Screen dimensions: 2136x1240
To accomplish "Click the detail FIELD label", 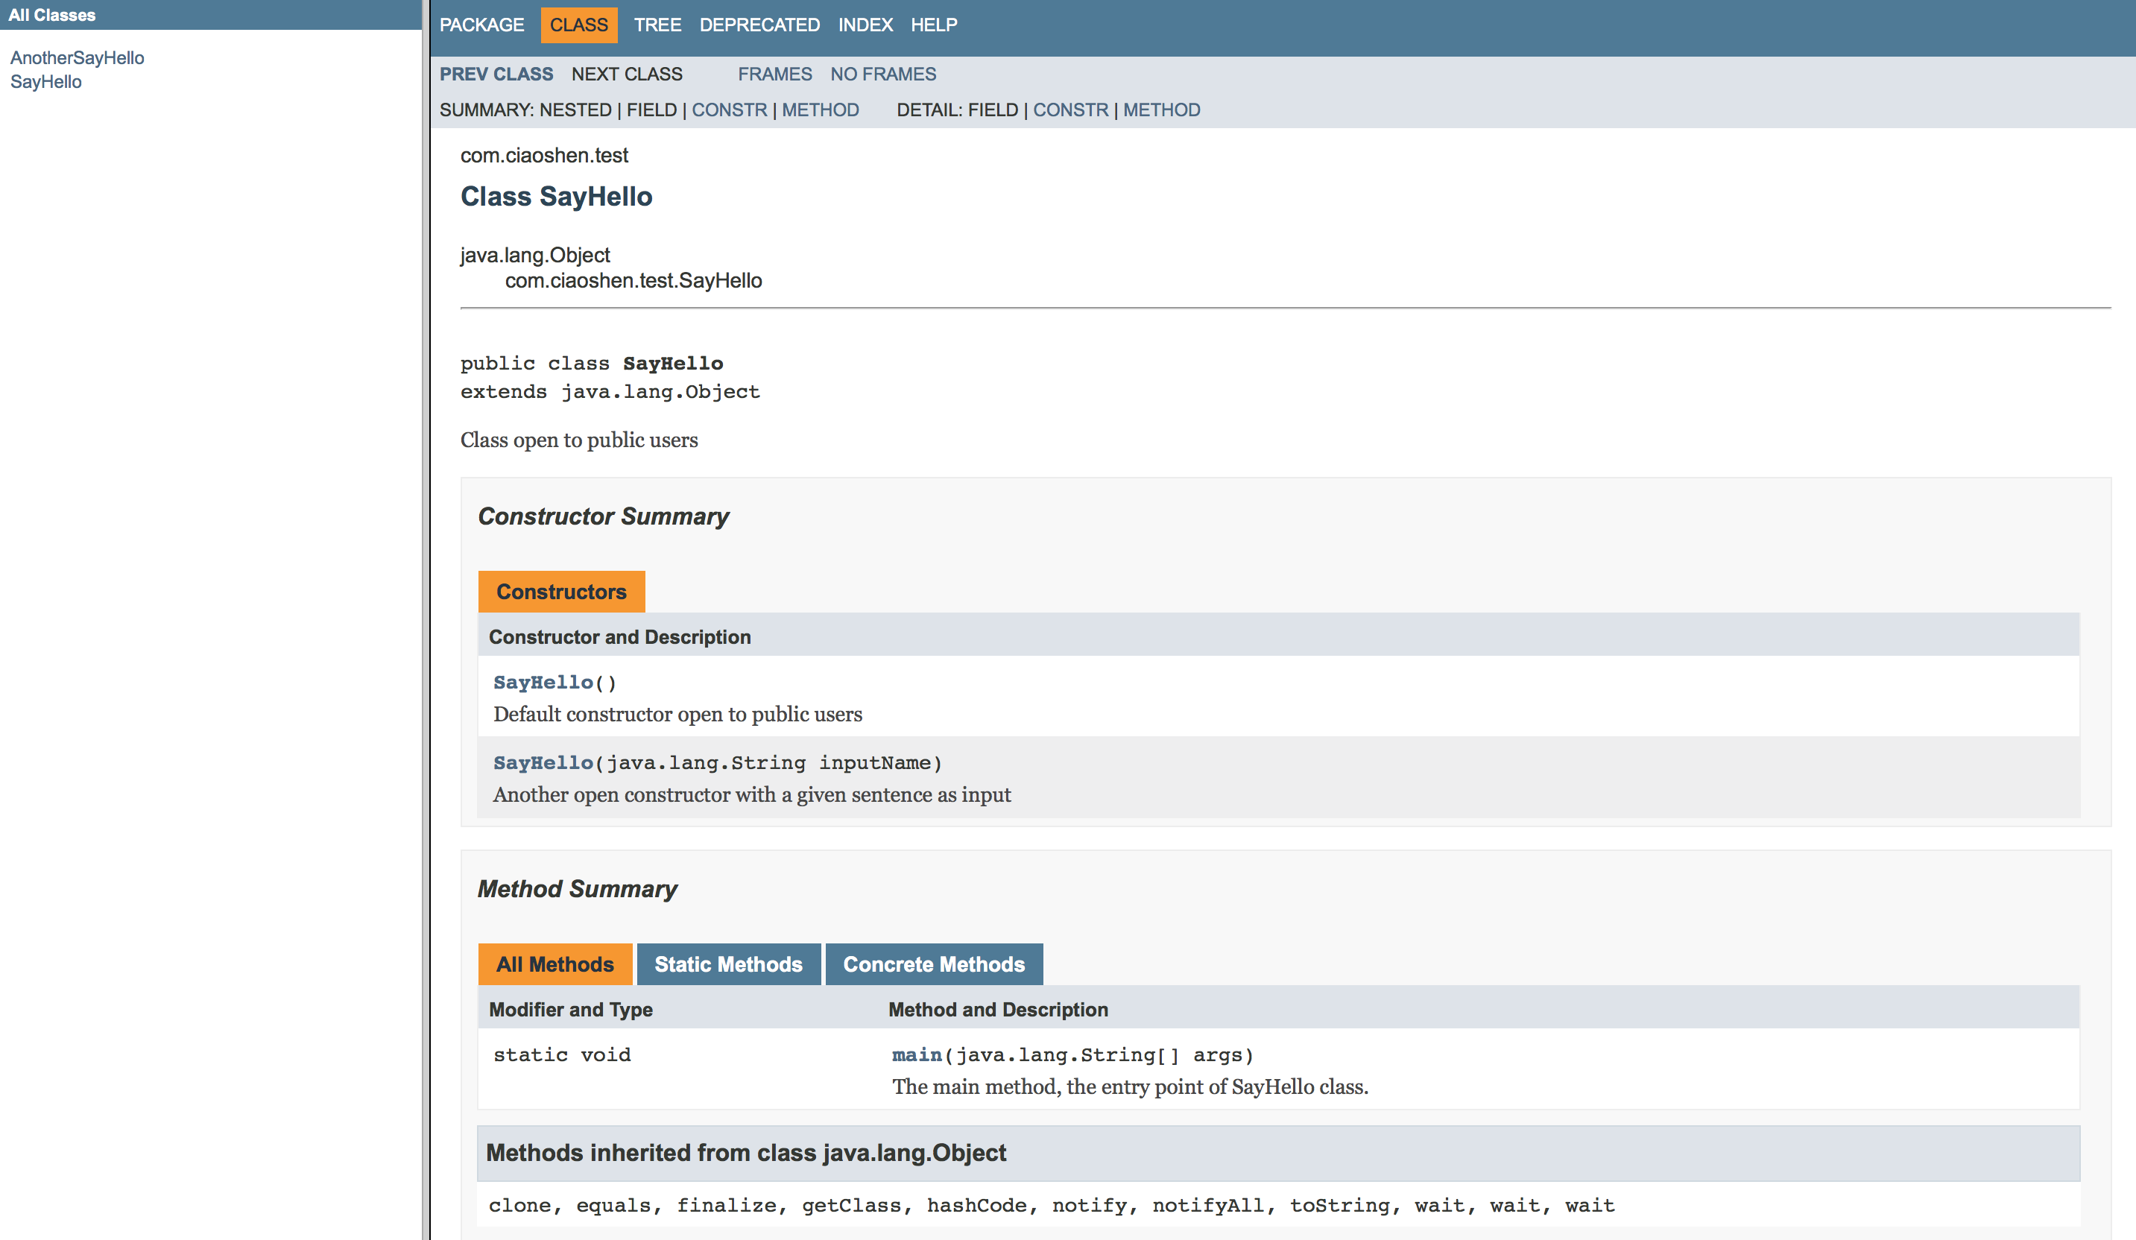I will 993,110.
